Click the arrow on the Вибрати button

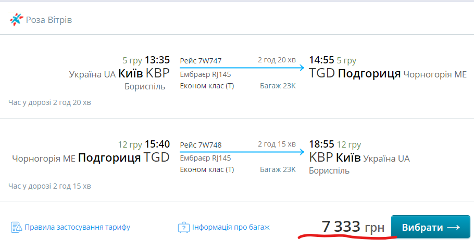pyautogui.click(x=454, y=227)
